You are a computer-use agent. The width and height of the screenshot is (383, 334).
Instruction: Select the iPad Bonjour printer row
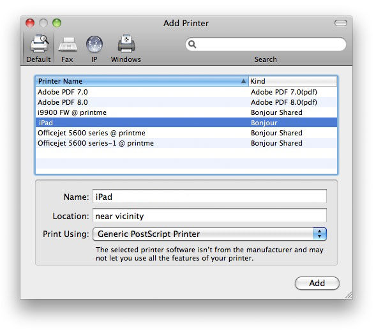coord(186,123)
